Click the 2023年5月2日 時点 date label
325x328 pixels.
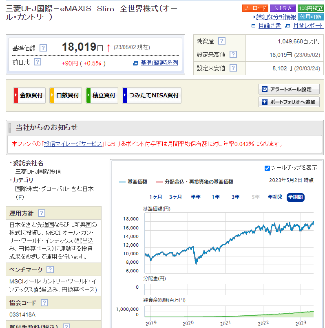pyautogui.click(x=291, y=180)
